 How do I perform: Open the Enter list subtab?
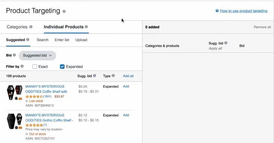(x=62, y=40)
